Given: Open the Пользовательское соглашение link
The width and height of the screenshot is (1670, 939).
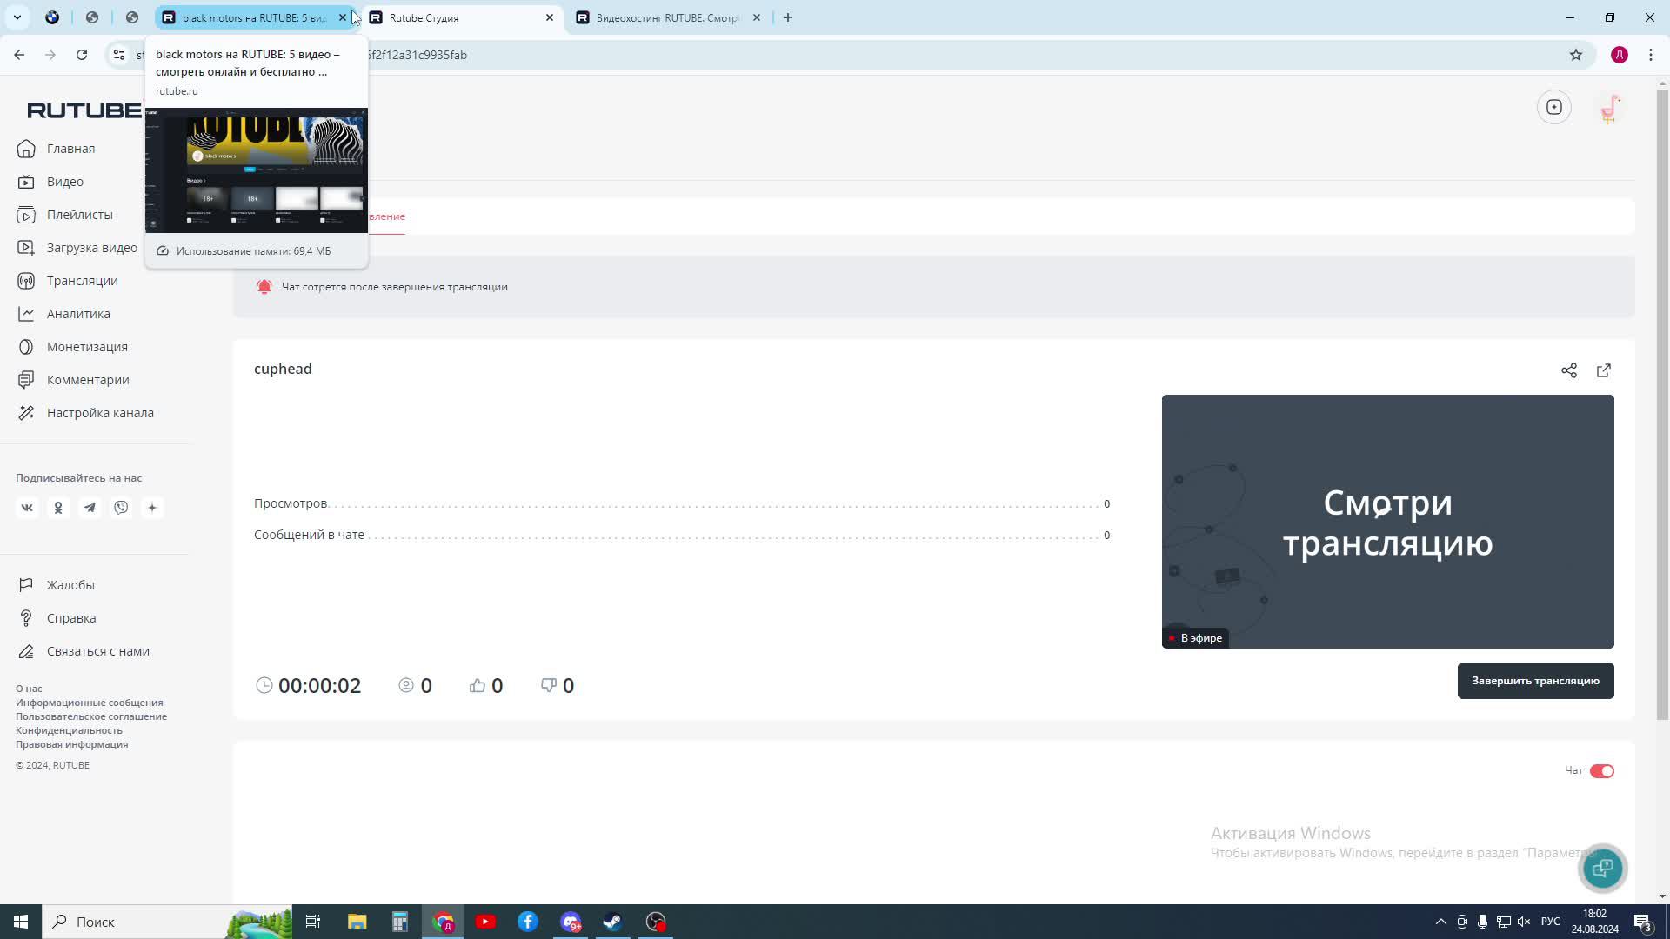Looking at the screenshot, I should [91, 716].
